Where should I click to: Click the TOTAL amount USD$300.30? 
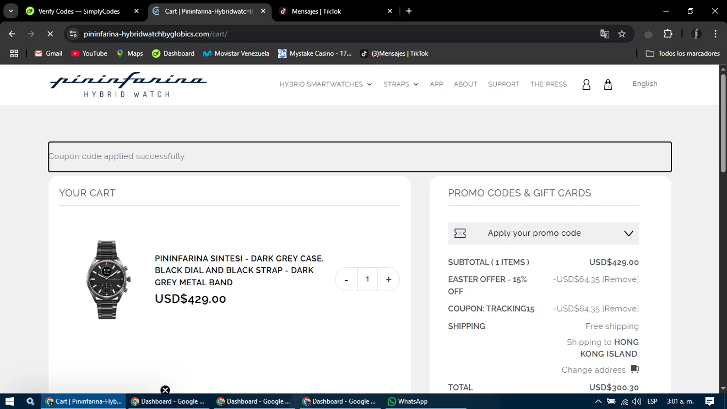tap(614, 388)
